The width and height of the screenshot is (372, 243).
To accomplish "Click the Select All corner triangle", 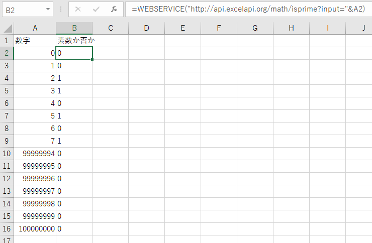I will pos(7,28).
